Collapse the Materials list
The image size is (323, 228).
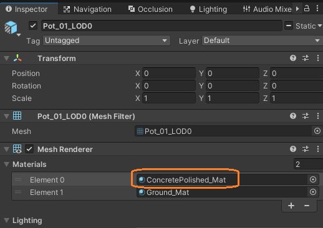tap(6, 164)
